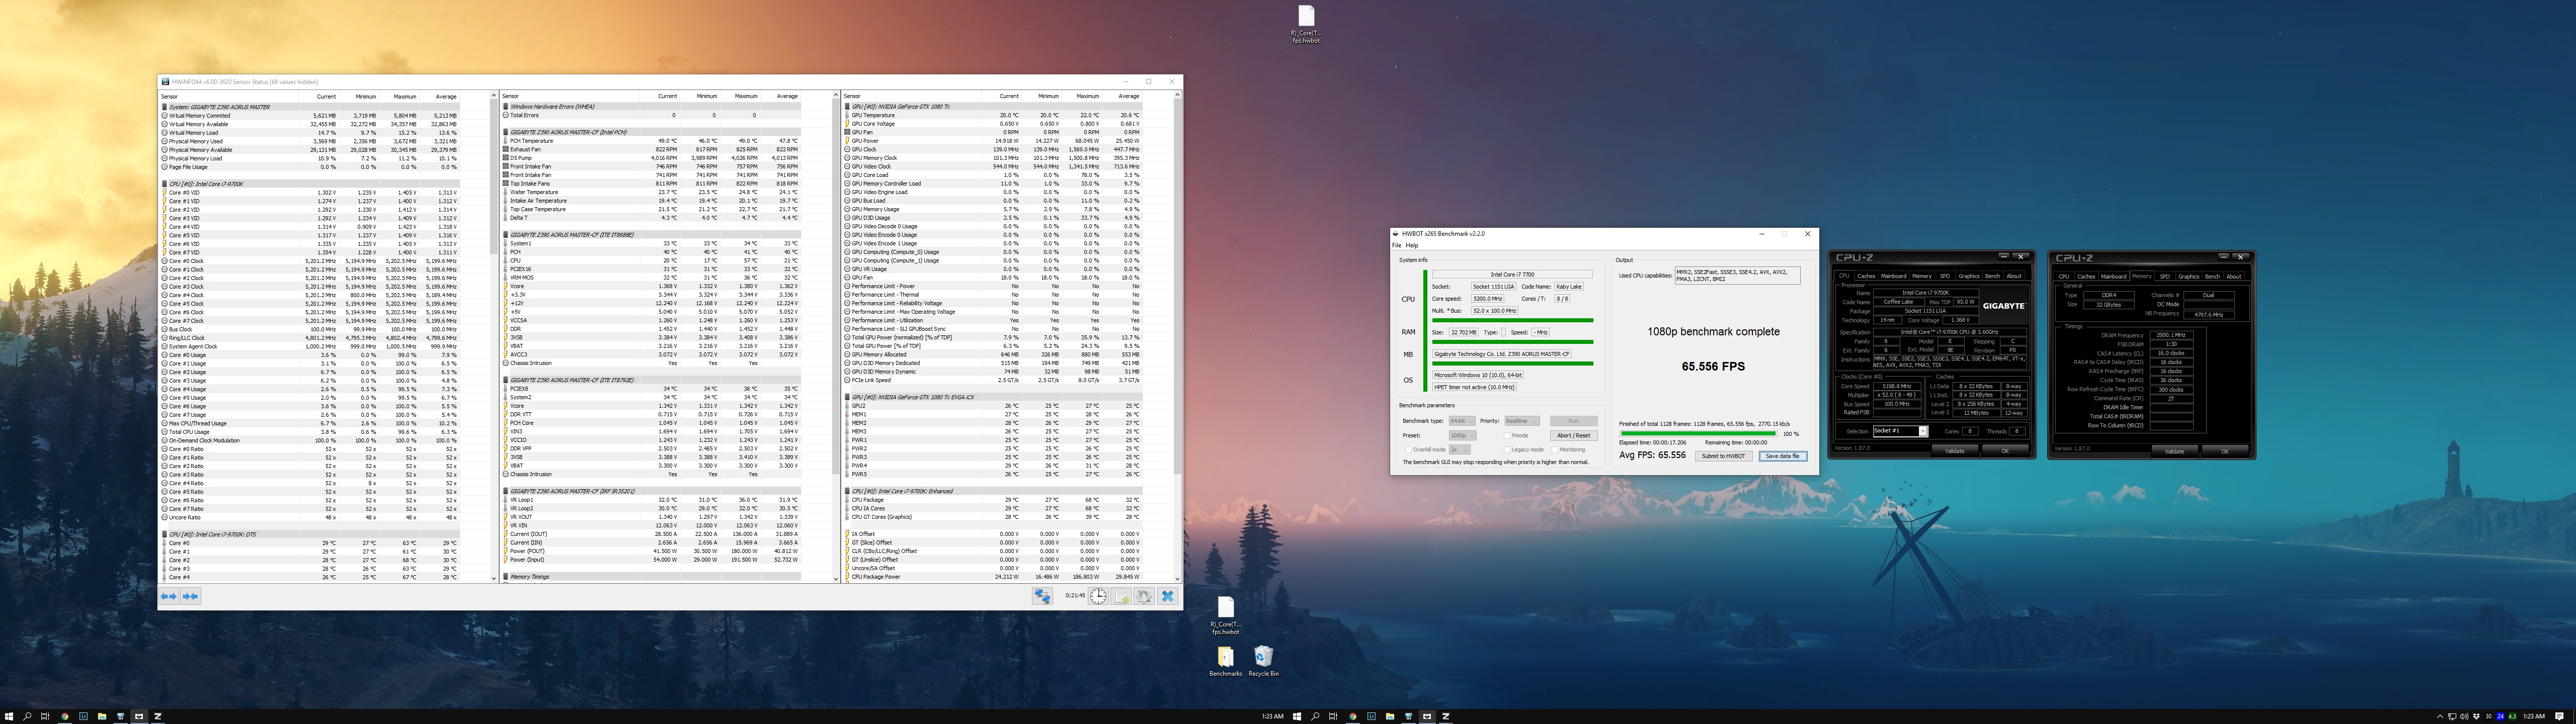Viewport: 2576px width, 724px height.
Task: Enable the Overkill mode checkbox
Action: (1409, 450)
